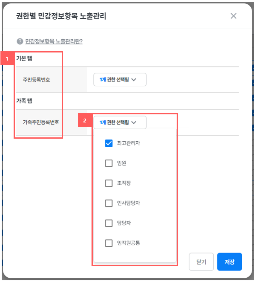255x282 pixels.
Task: Check the 조직장 checkbox
Action: coord(109,183)
